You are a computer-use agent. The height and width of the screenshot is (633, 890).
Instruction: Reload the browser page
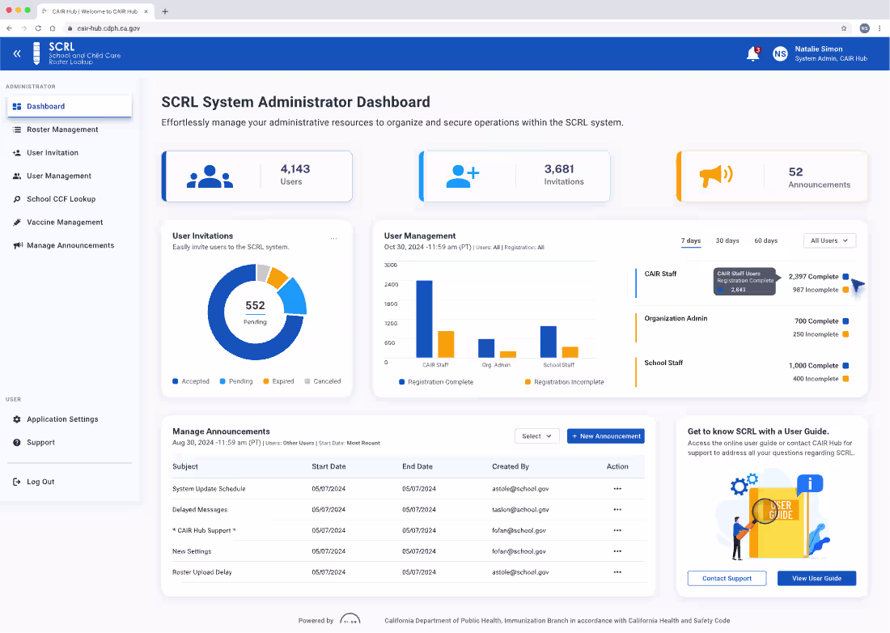(38, 28)
